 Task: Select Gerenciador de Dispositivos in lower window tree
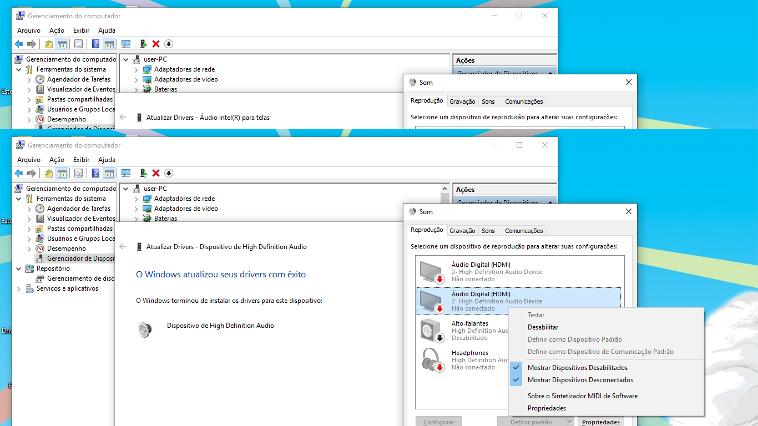(x=75, y=258)
